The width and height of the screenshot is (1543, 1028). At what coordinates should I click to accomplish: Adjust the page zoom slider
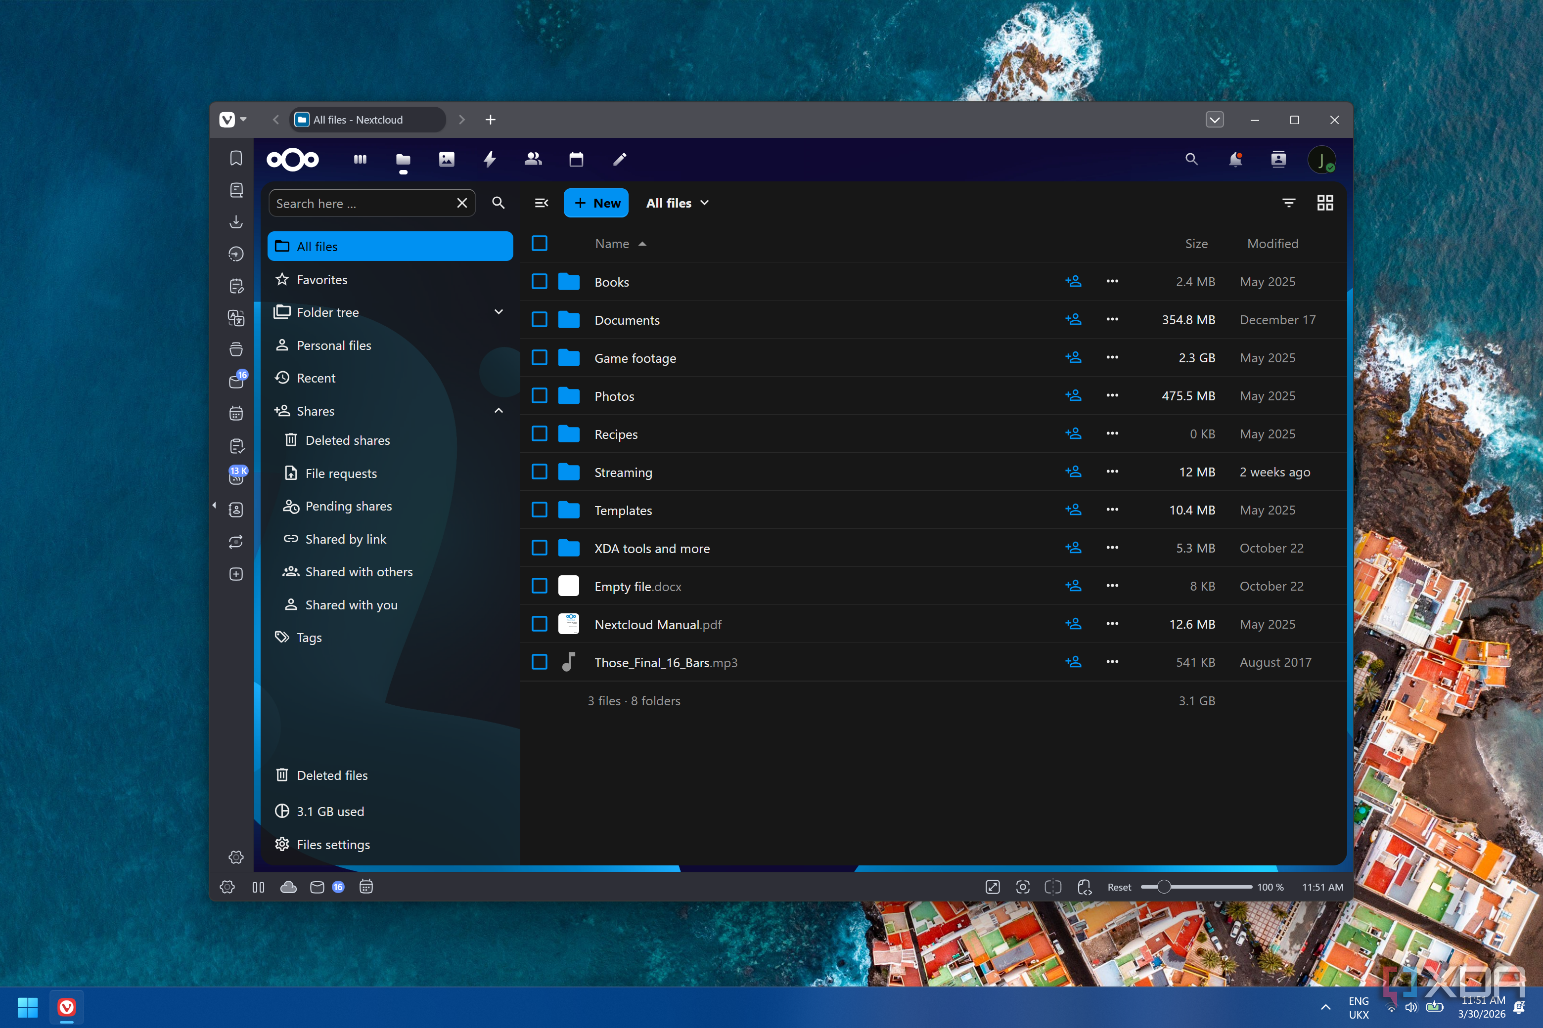1196,887
